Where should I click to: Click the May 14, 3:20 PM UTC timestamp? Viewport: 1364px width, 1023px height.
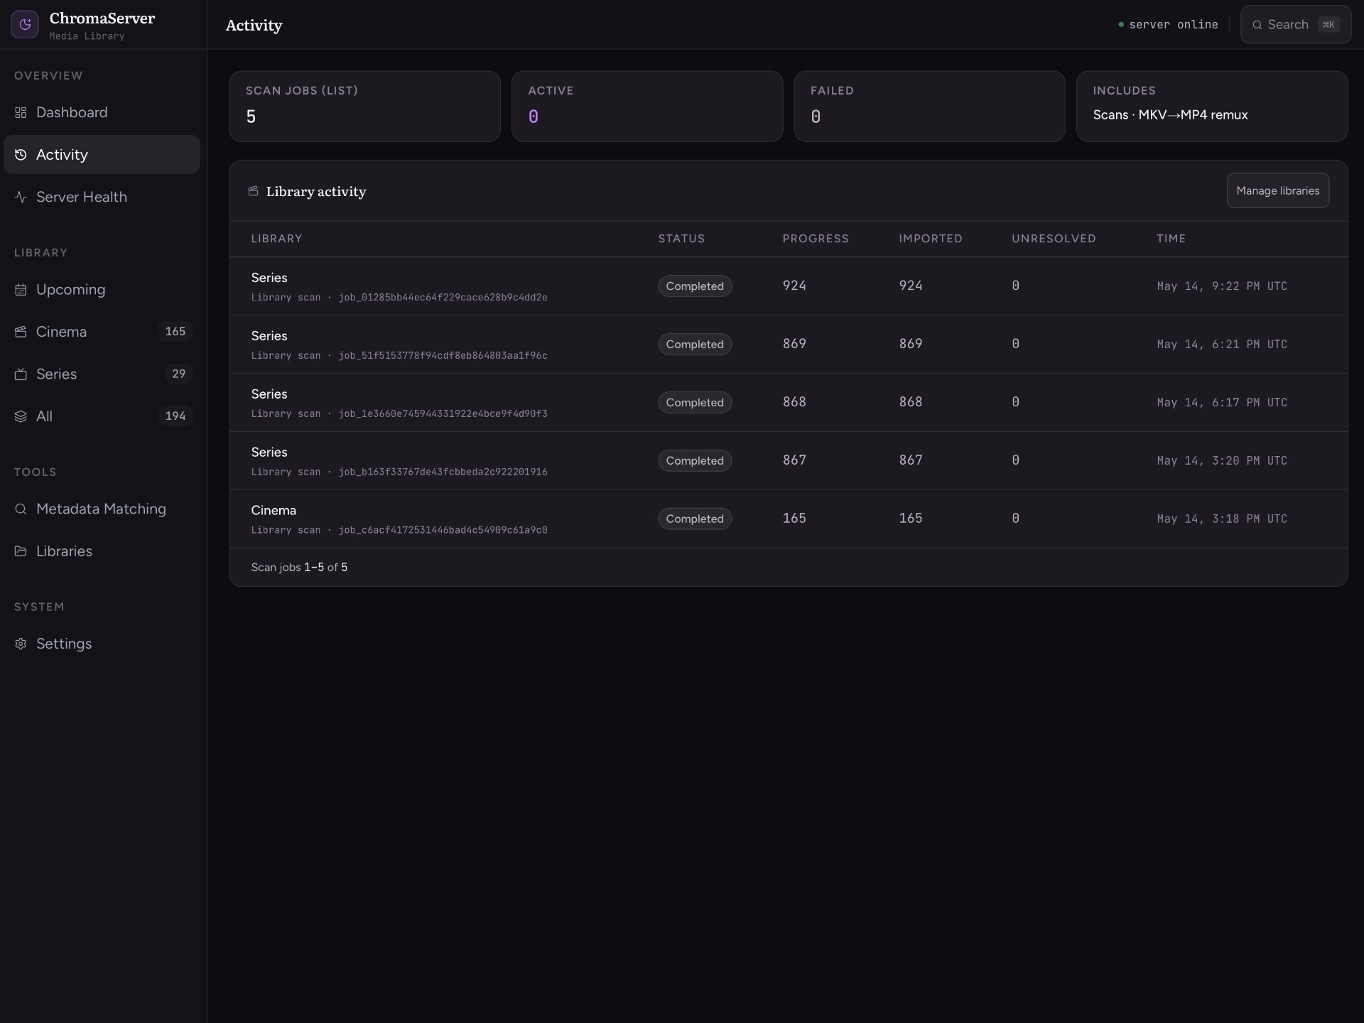1222,461
